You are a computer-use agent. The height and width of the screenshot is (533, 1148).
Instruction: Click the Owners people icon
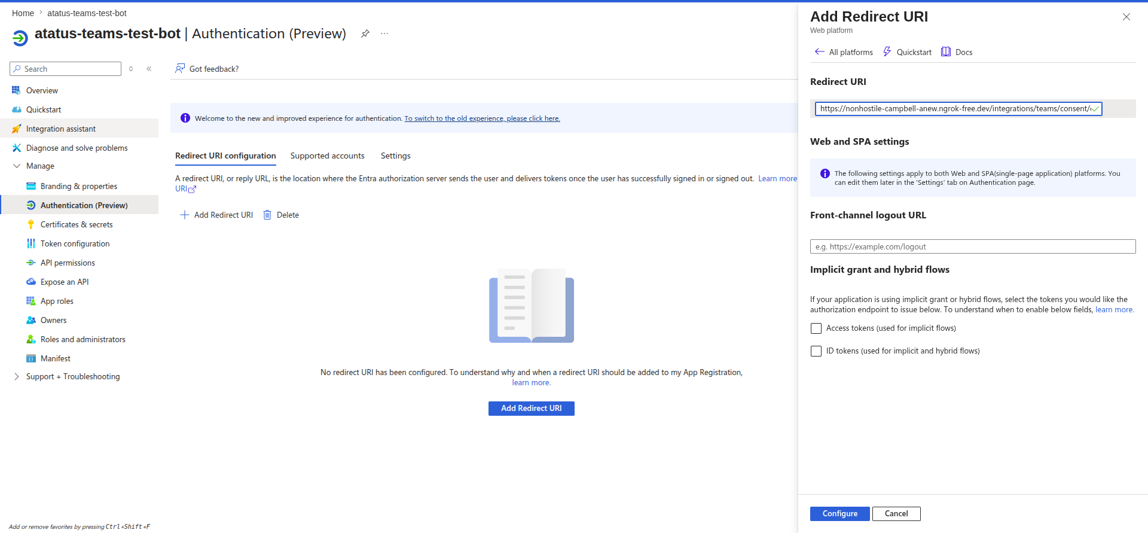click(x=31, y=320)
